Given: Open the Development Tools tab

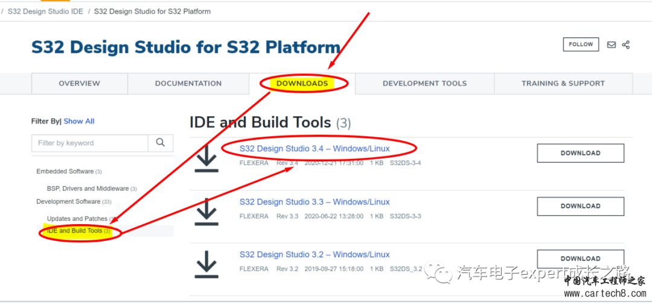Looking at the screenshot, I should (424, 83).
